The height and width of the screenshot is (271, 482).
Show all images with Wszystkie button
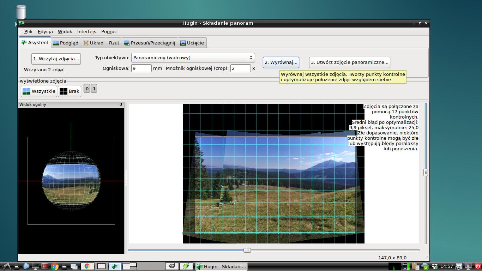pos(39,91)
